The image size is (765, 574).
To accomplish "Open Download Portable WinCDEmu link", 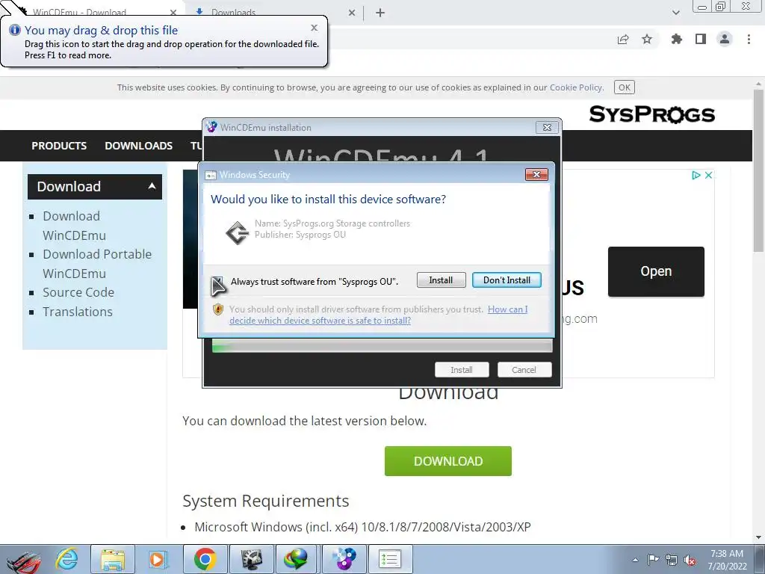I will point(97,264).
